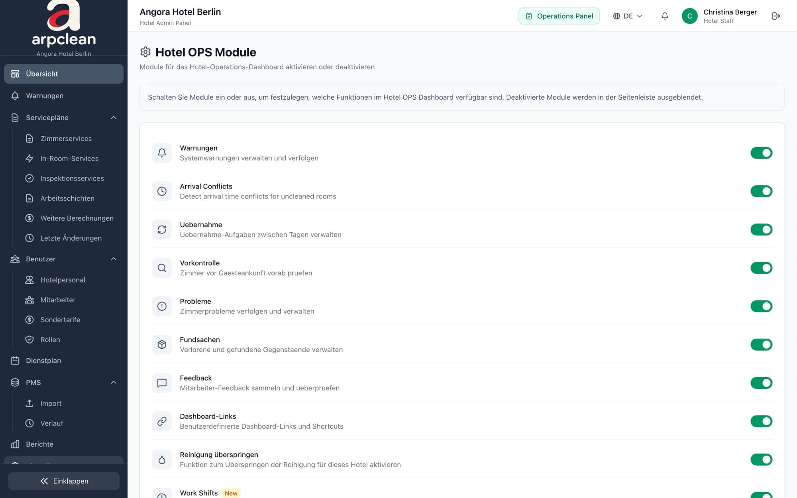Open Übersicht in the sidebar
The width and height of the screenshot is (797, 498).
64,74
